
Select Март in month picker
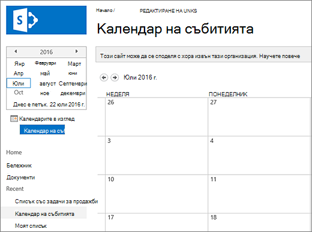(74, 64)
